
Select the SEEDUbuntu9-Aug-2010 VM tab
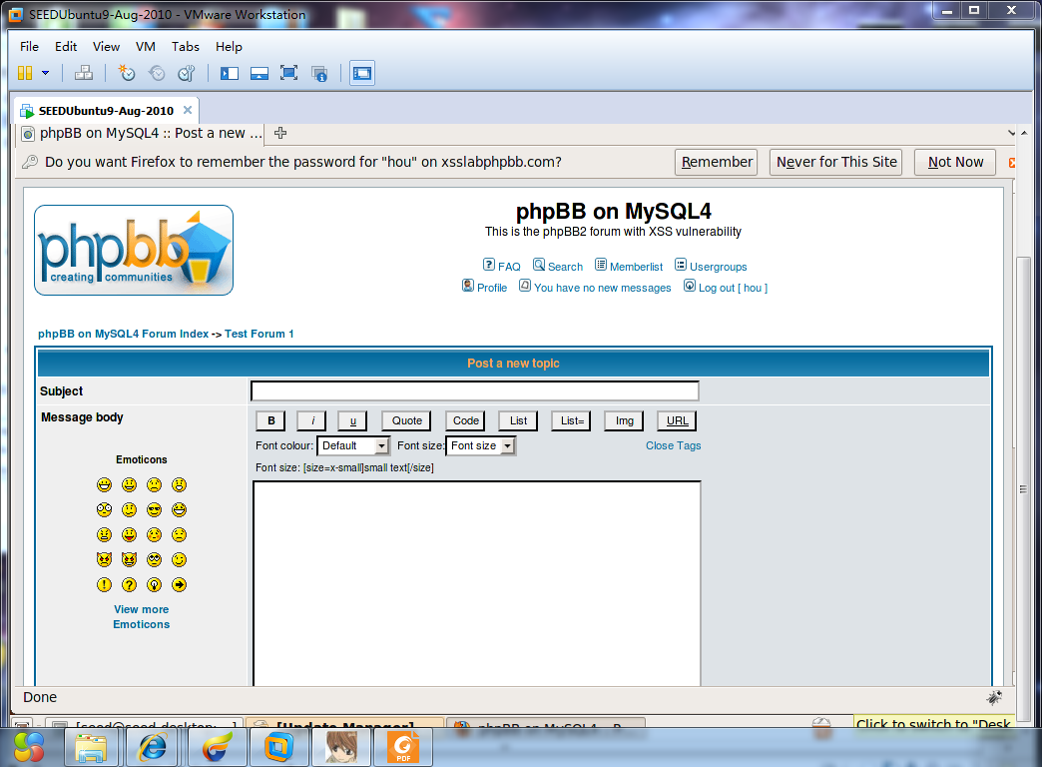point(106,111)
